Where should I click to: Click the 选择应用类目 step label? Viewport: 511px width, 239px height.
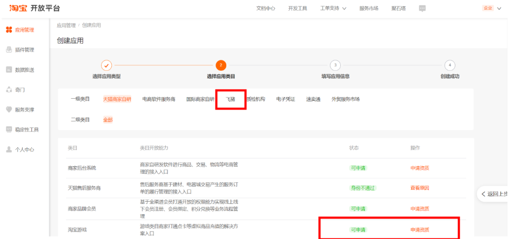pos(221,77)
